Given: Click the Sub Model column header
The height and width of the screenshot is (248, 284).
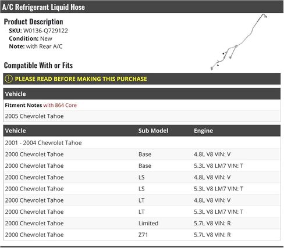Looking at the screenshot, I should click(x=153, y=131).
